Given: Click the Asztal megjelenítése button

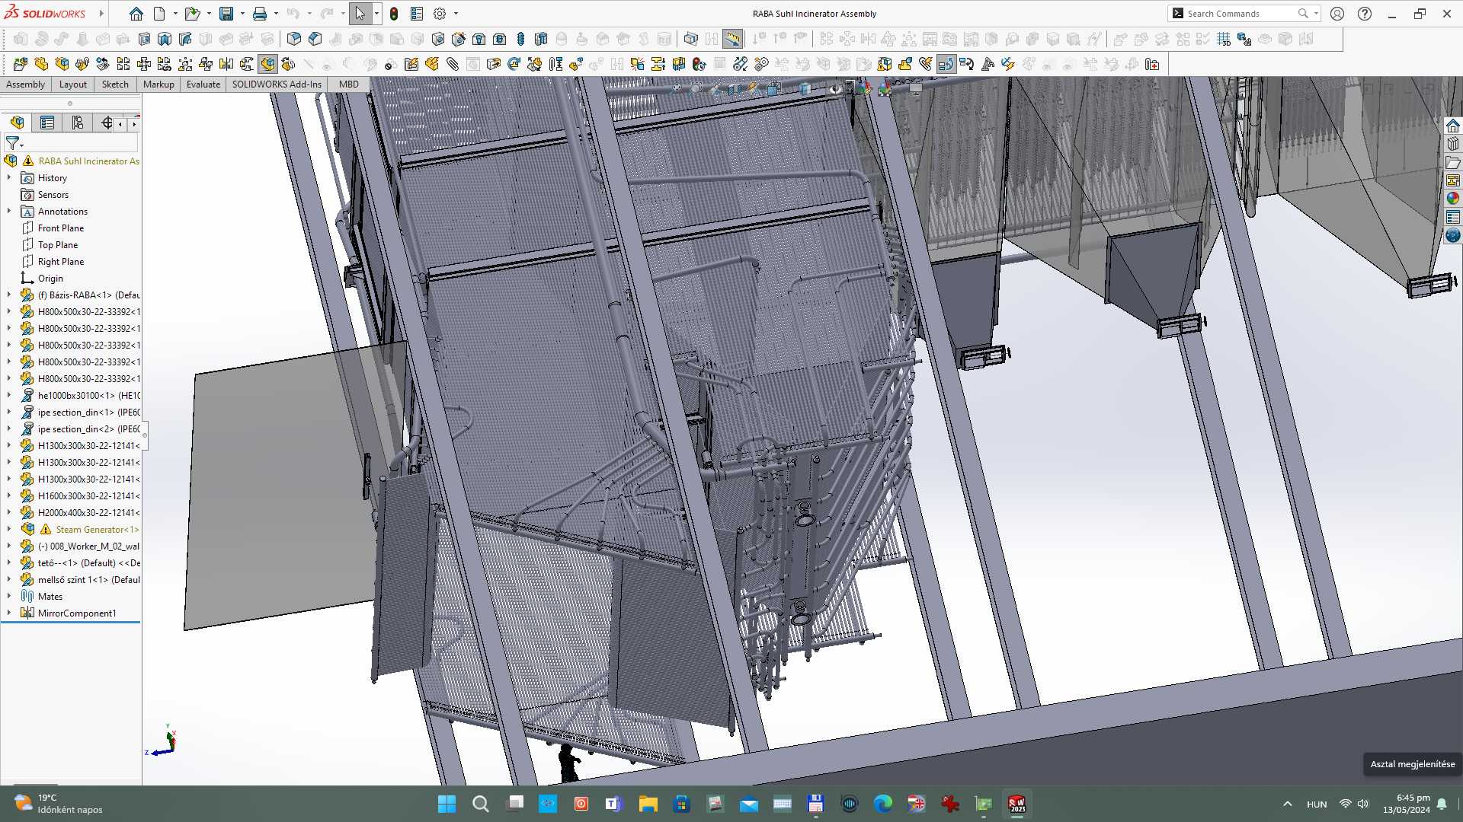Looking at the screenshot, I should (1412, 764).
